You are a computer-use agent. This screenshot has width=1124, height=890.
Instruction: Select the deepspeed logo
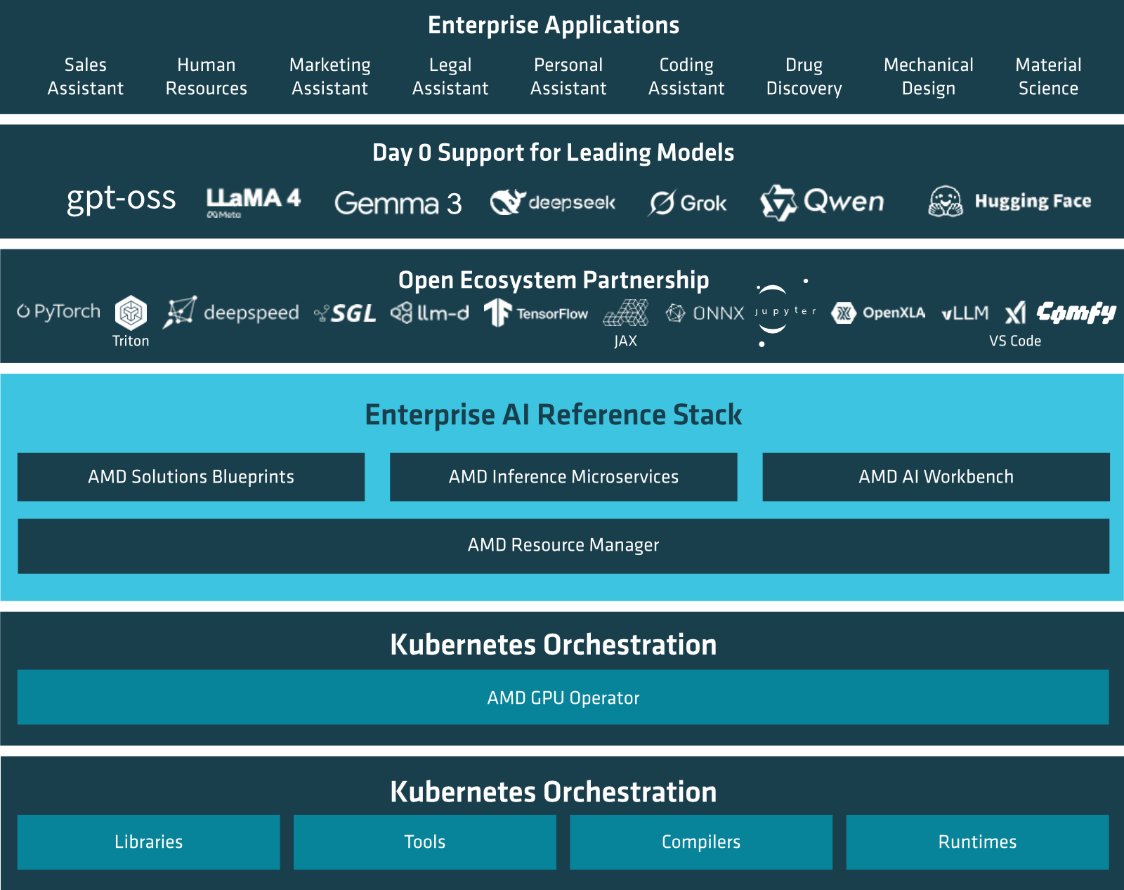coord(231,313)
